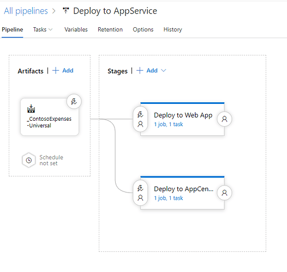
Task: Go to the Options tab
Action: (x=143, y=29)
